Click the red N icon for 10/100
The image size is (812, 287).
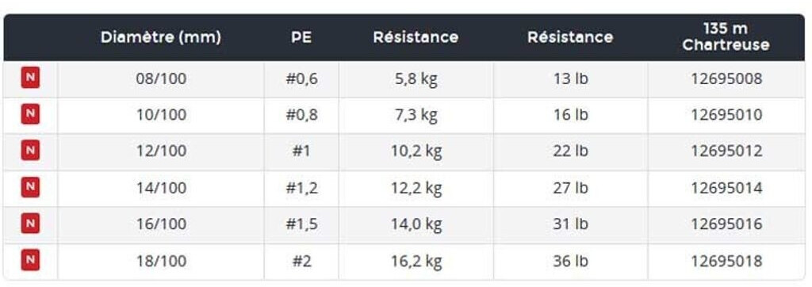[x=30, y=114]
